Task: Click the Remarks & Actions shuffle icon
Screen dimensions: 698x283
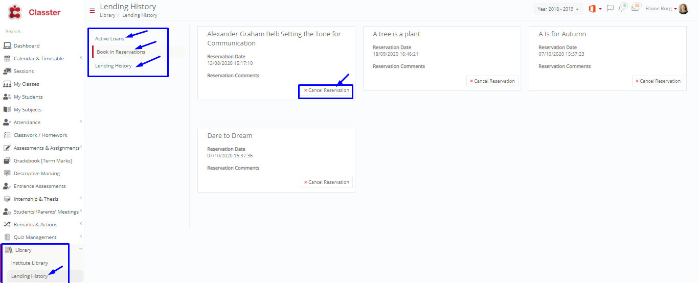Action: click(7, 225)
